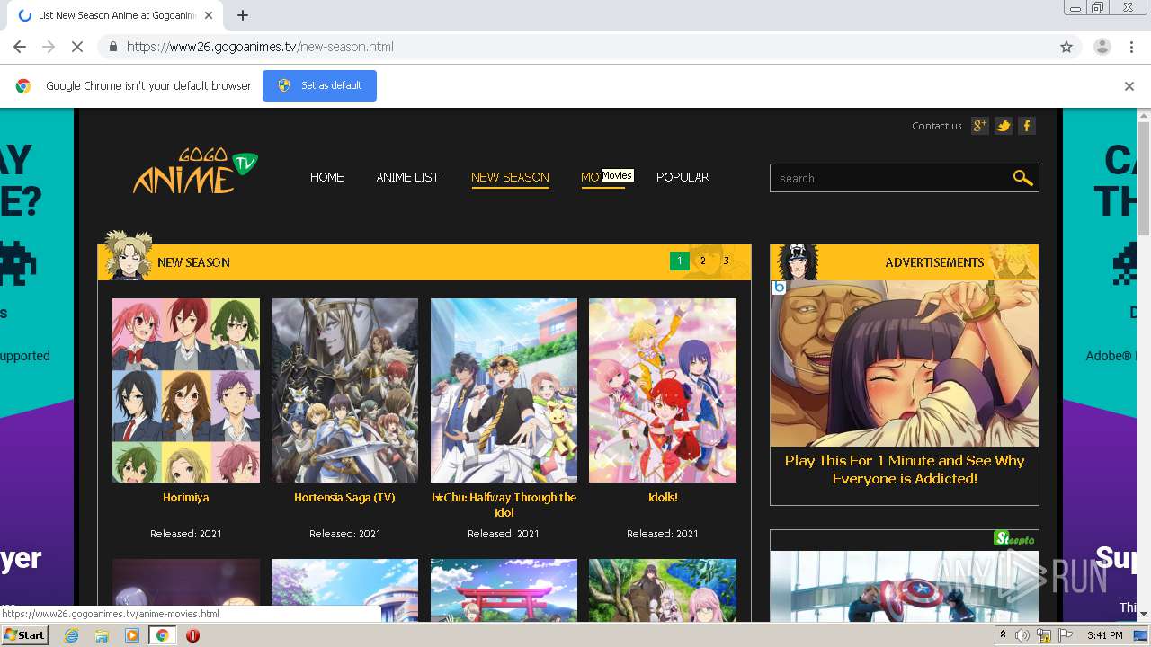
Task: Click the search magnifier icon
Action: 1022,178
